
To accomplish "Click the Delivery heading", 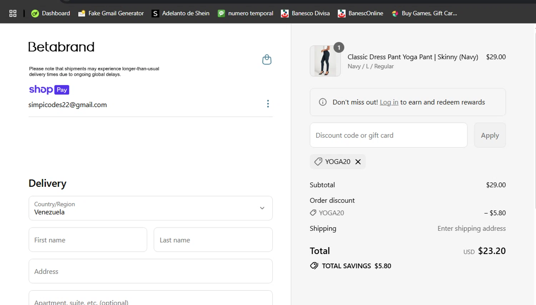I will (x=48, y=183).
